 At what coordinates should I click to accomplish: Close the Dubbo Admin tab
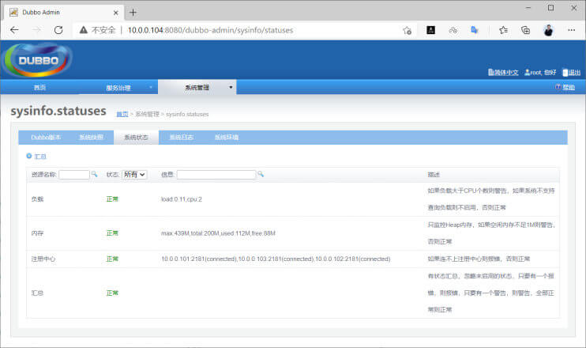point(116,13)
